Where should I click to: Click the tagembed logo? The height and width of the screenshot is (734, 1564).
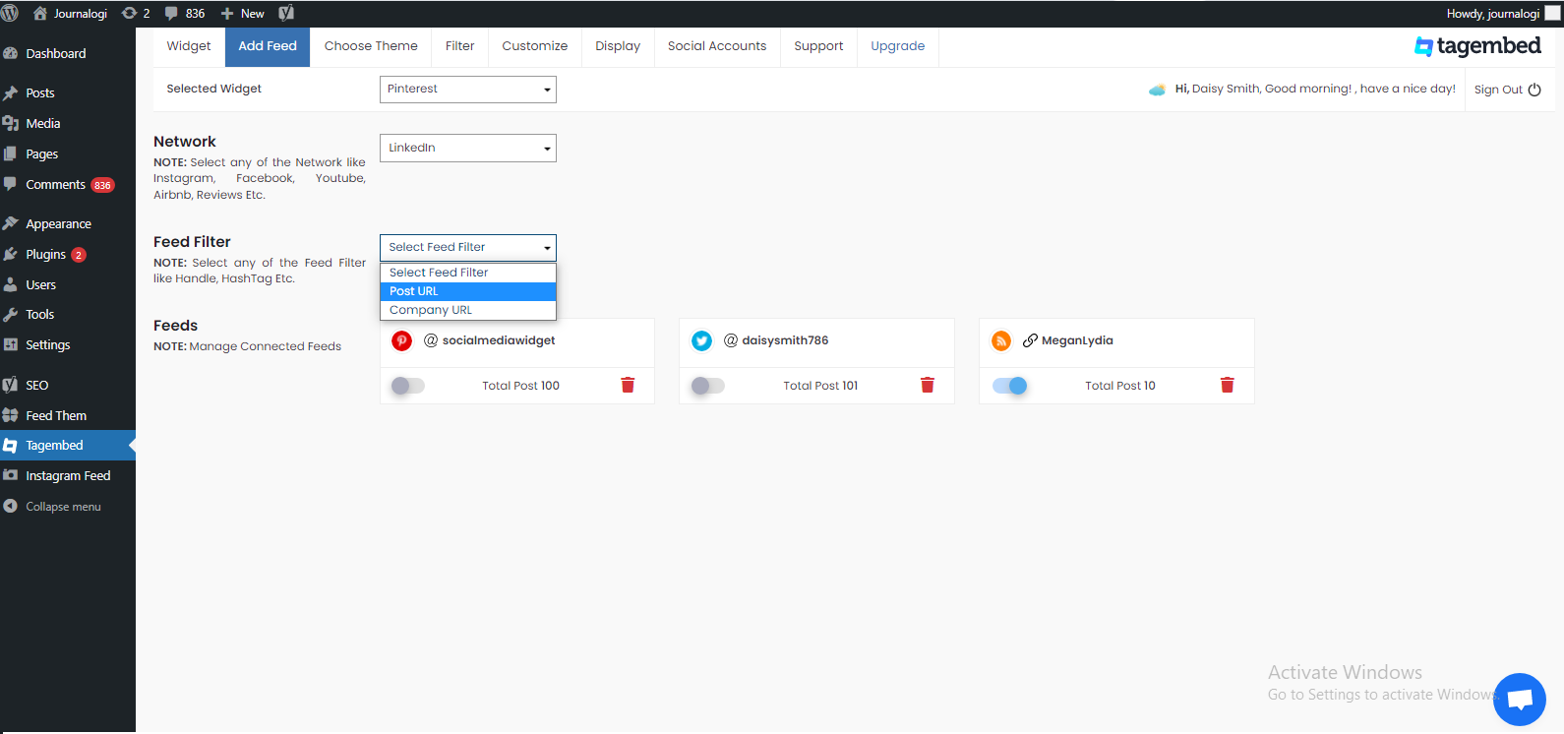(x=1477, y=46)
